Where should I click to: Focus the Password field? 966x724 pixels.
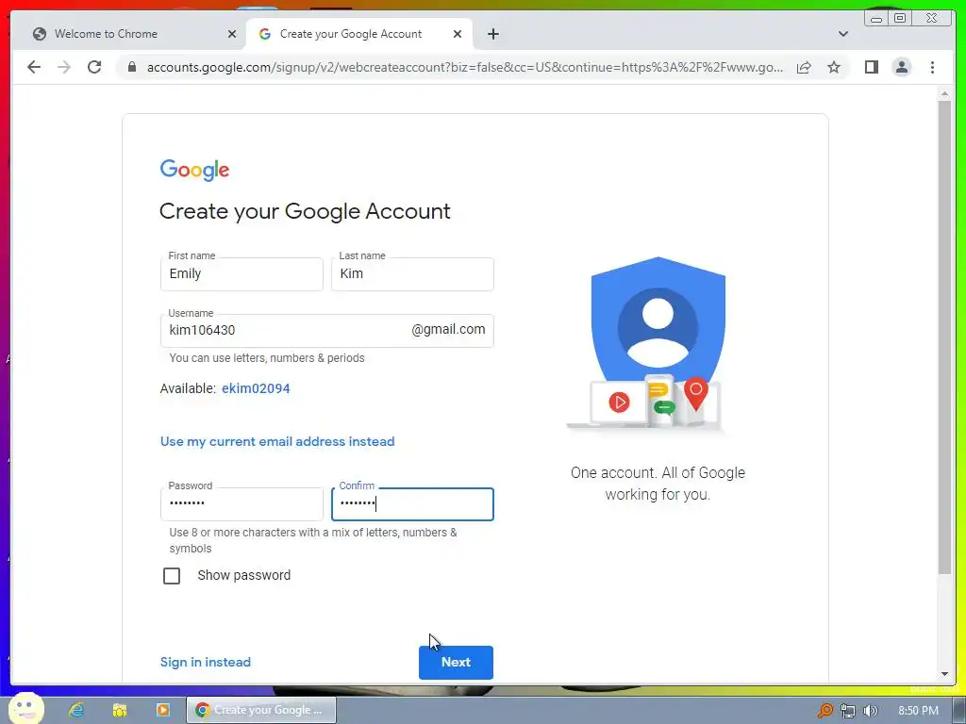241,504
